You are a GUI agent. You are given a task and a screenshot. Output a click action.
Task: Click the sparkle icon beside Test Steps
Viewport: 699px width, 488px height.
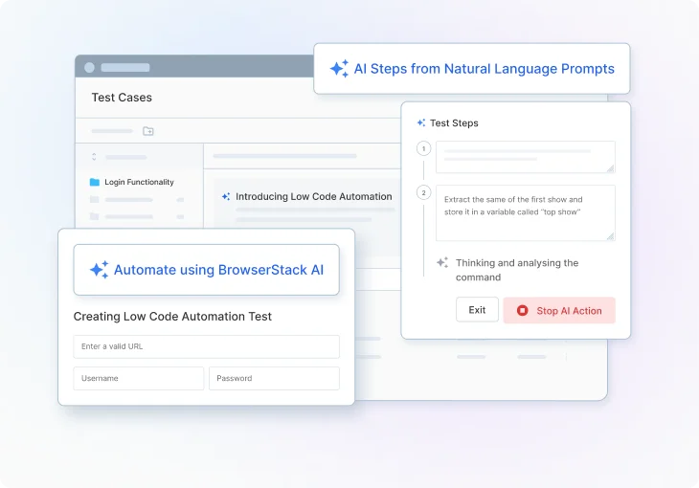click(420, 122)
